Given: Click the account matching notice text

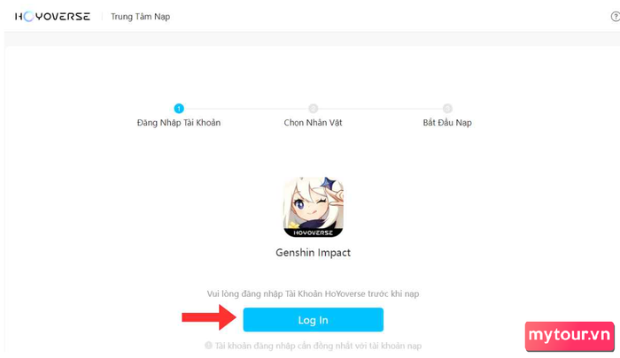Looking at the screenshot, I should (x=318, y=346).
